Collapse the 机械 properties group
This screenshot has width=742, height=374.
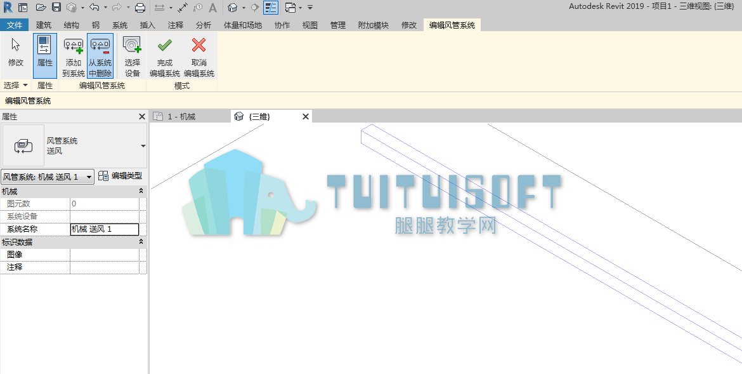pyautogui.click(x=141, y=191)
